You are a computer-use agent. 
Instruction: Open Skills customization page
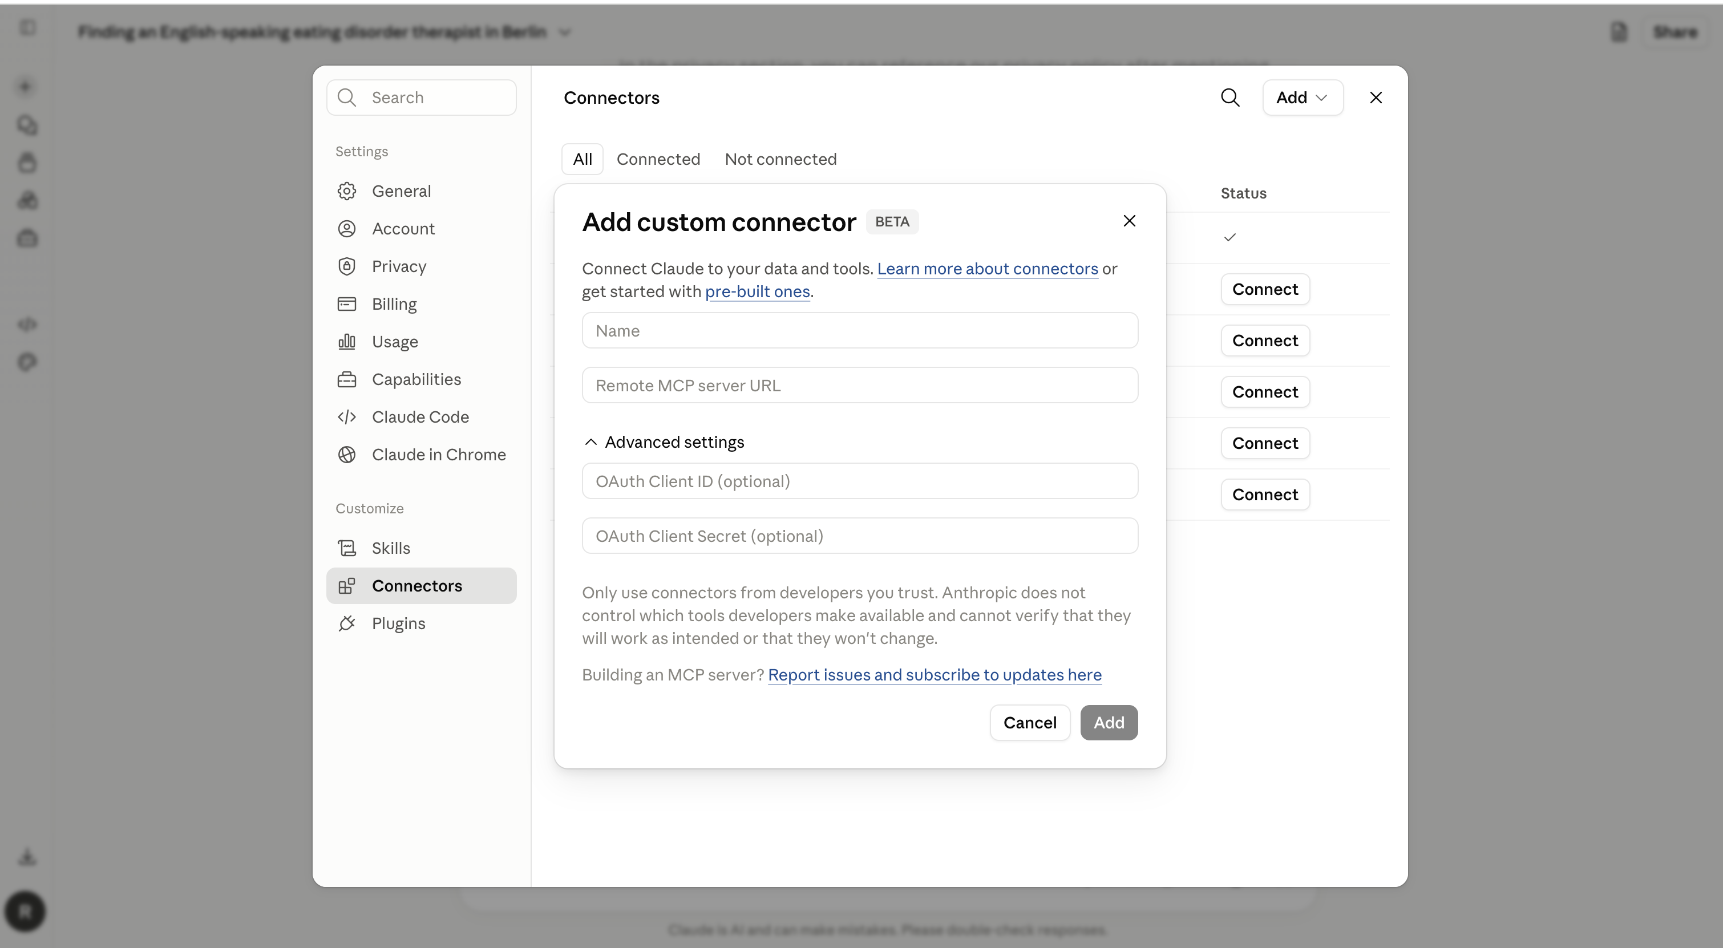(x=422, y=548)
